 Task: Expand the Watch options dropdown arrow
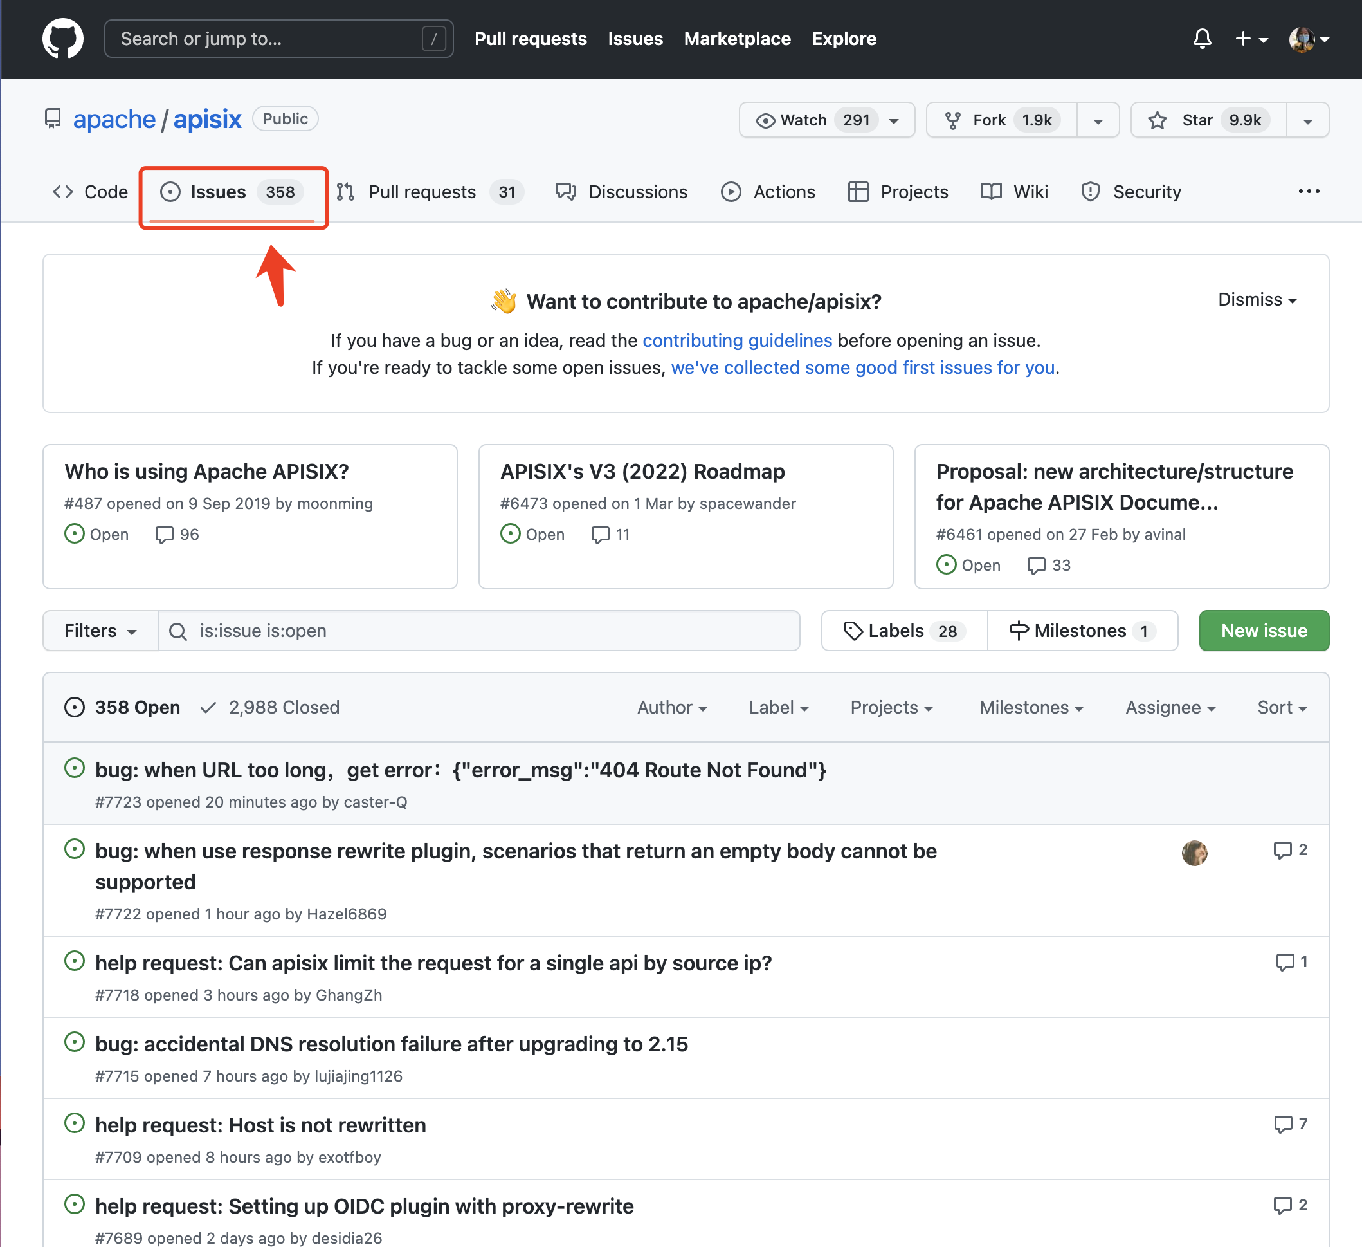pos(895,120)
